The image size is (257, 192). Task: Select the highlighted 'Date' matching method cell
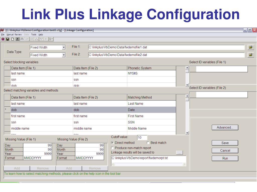click(151, 110)
